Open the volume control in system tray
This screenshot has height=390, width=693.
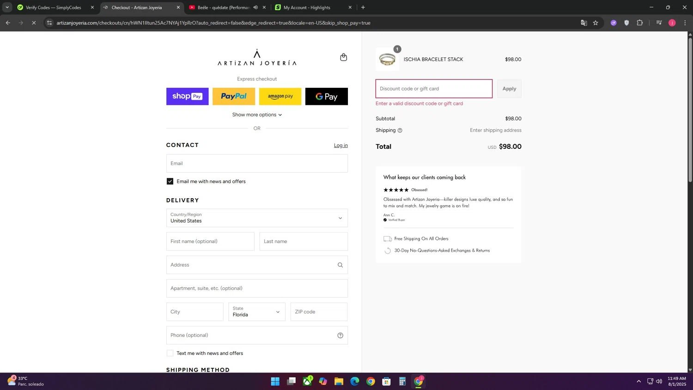[x=659, y=381]
